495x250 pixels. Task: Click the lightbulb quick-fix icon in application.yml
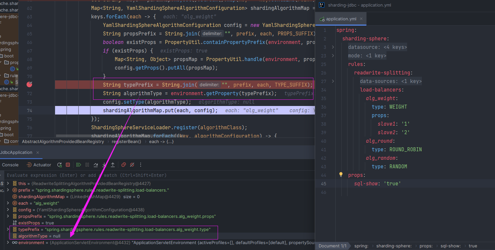coord(341,175)
